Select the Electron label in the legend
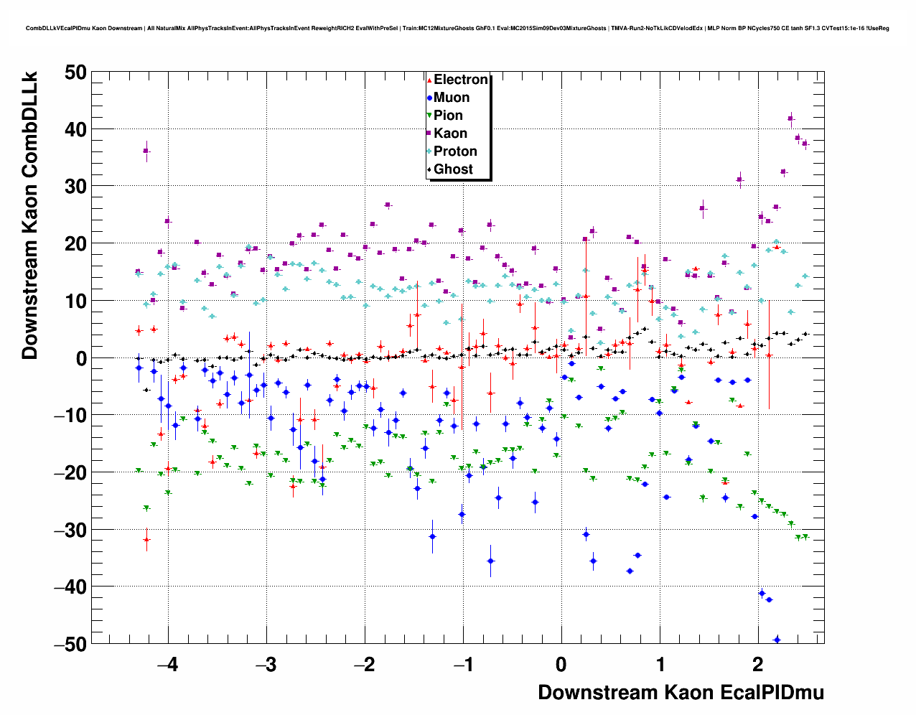Viewport: 916px width, 715px height. pos(461,80)
